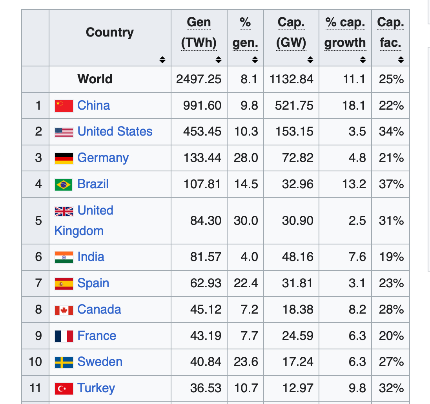
Task: Sort by % gen. column arrows
Action: pyautogui.click(x=255, y=60)
